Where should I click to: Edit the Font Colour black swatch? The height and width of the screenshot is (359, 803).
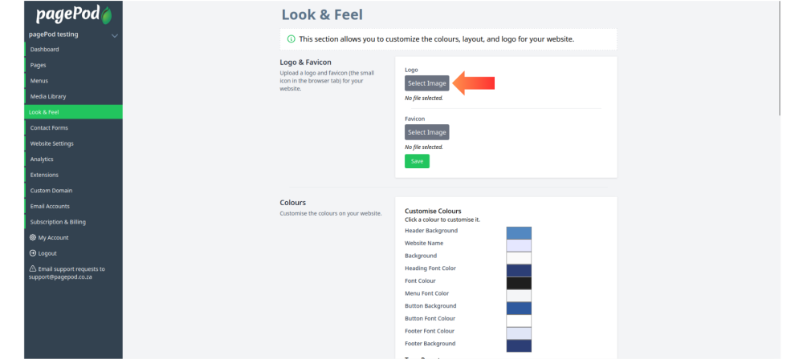coord(519,284)
